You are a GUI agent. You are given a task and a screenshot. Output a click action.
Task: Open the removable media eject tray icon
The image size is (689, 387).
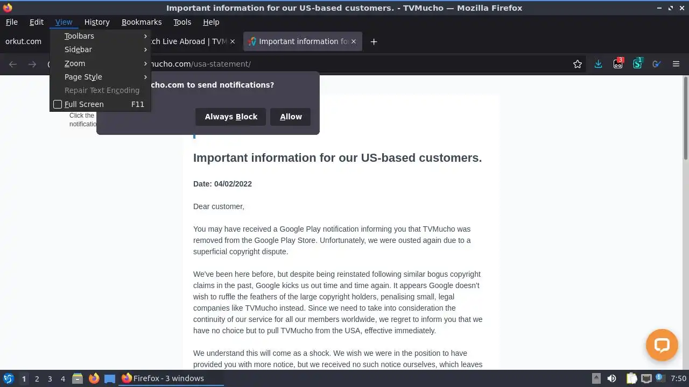click(x=596, y=378)
